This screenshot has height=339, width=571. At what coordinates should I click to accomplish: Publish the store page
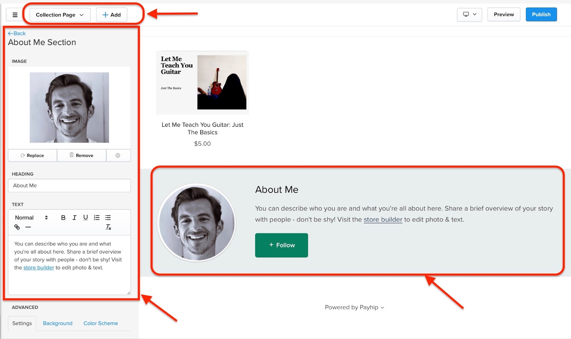(541, 15)
